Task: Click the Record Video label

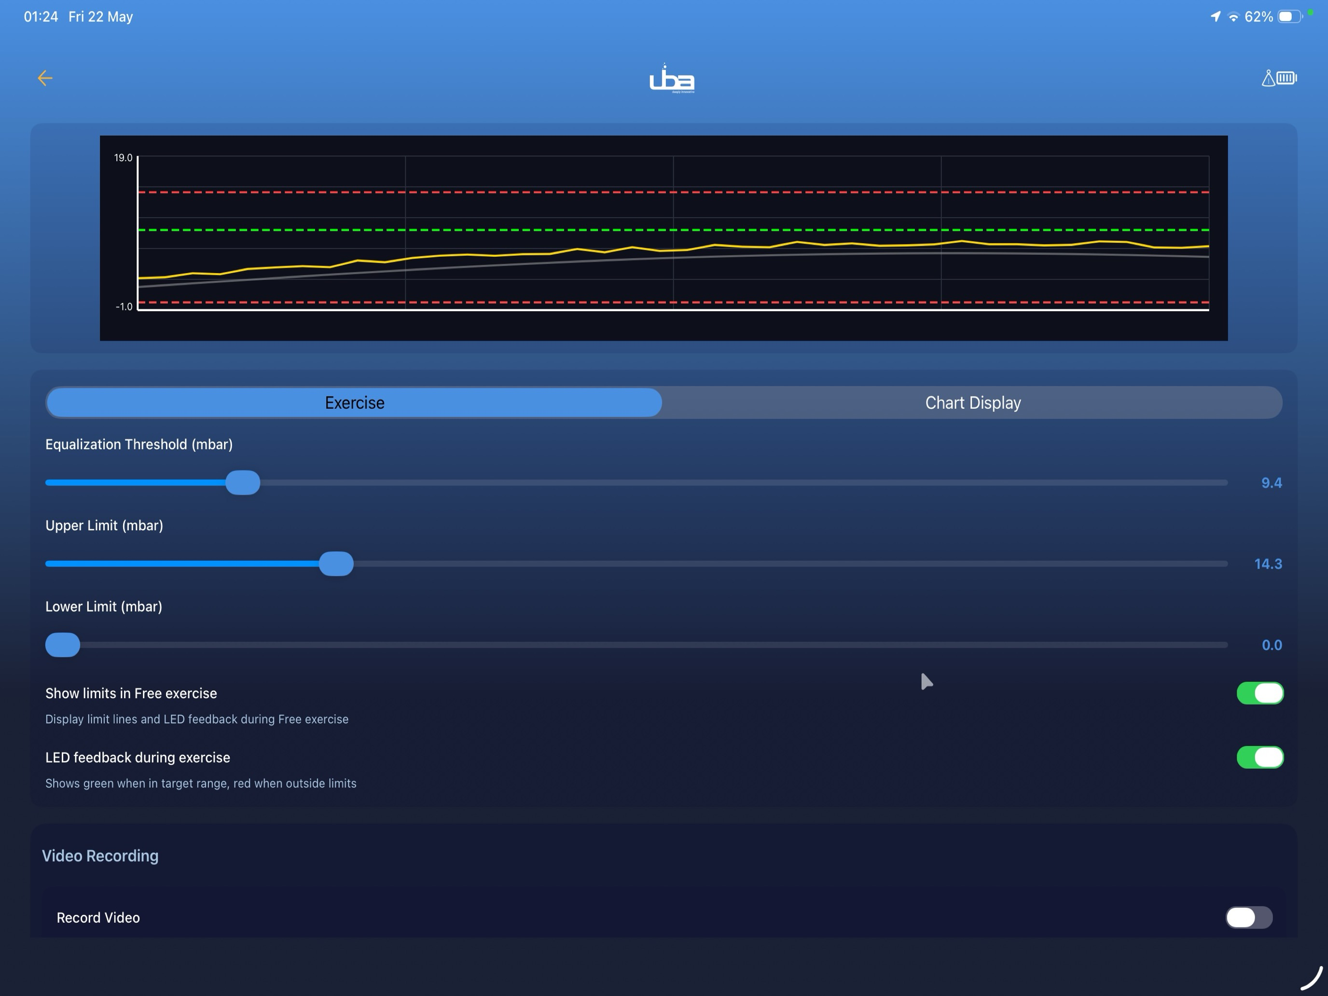Action: coord(98,917)
